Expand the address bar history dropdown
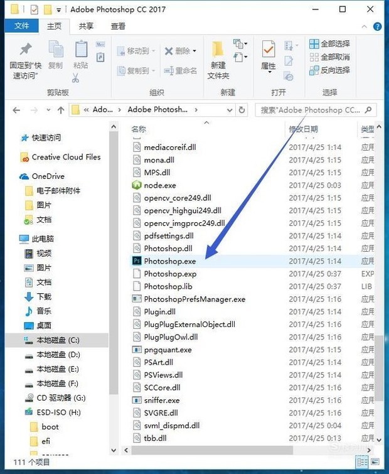This screenshot has width=389, height=474. click(230, 110)
